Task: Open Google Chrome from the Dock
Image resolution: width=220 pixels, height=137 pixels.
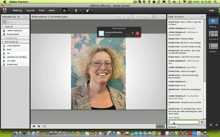Action: pyautogui.click(x=159, y=133)
